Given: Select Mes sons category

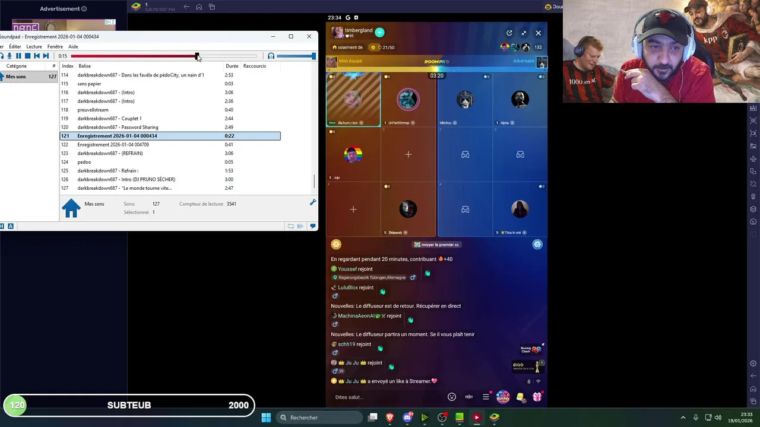Looking at the screenshot, I should pos(28,77).
